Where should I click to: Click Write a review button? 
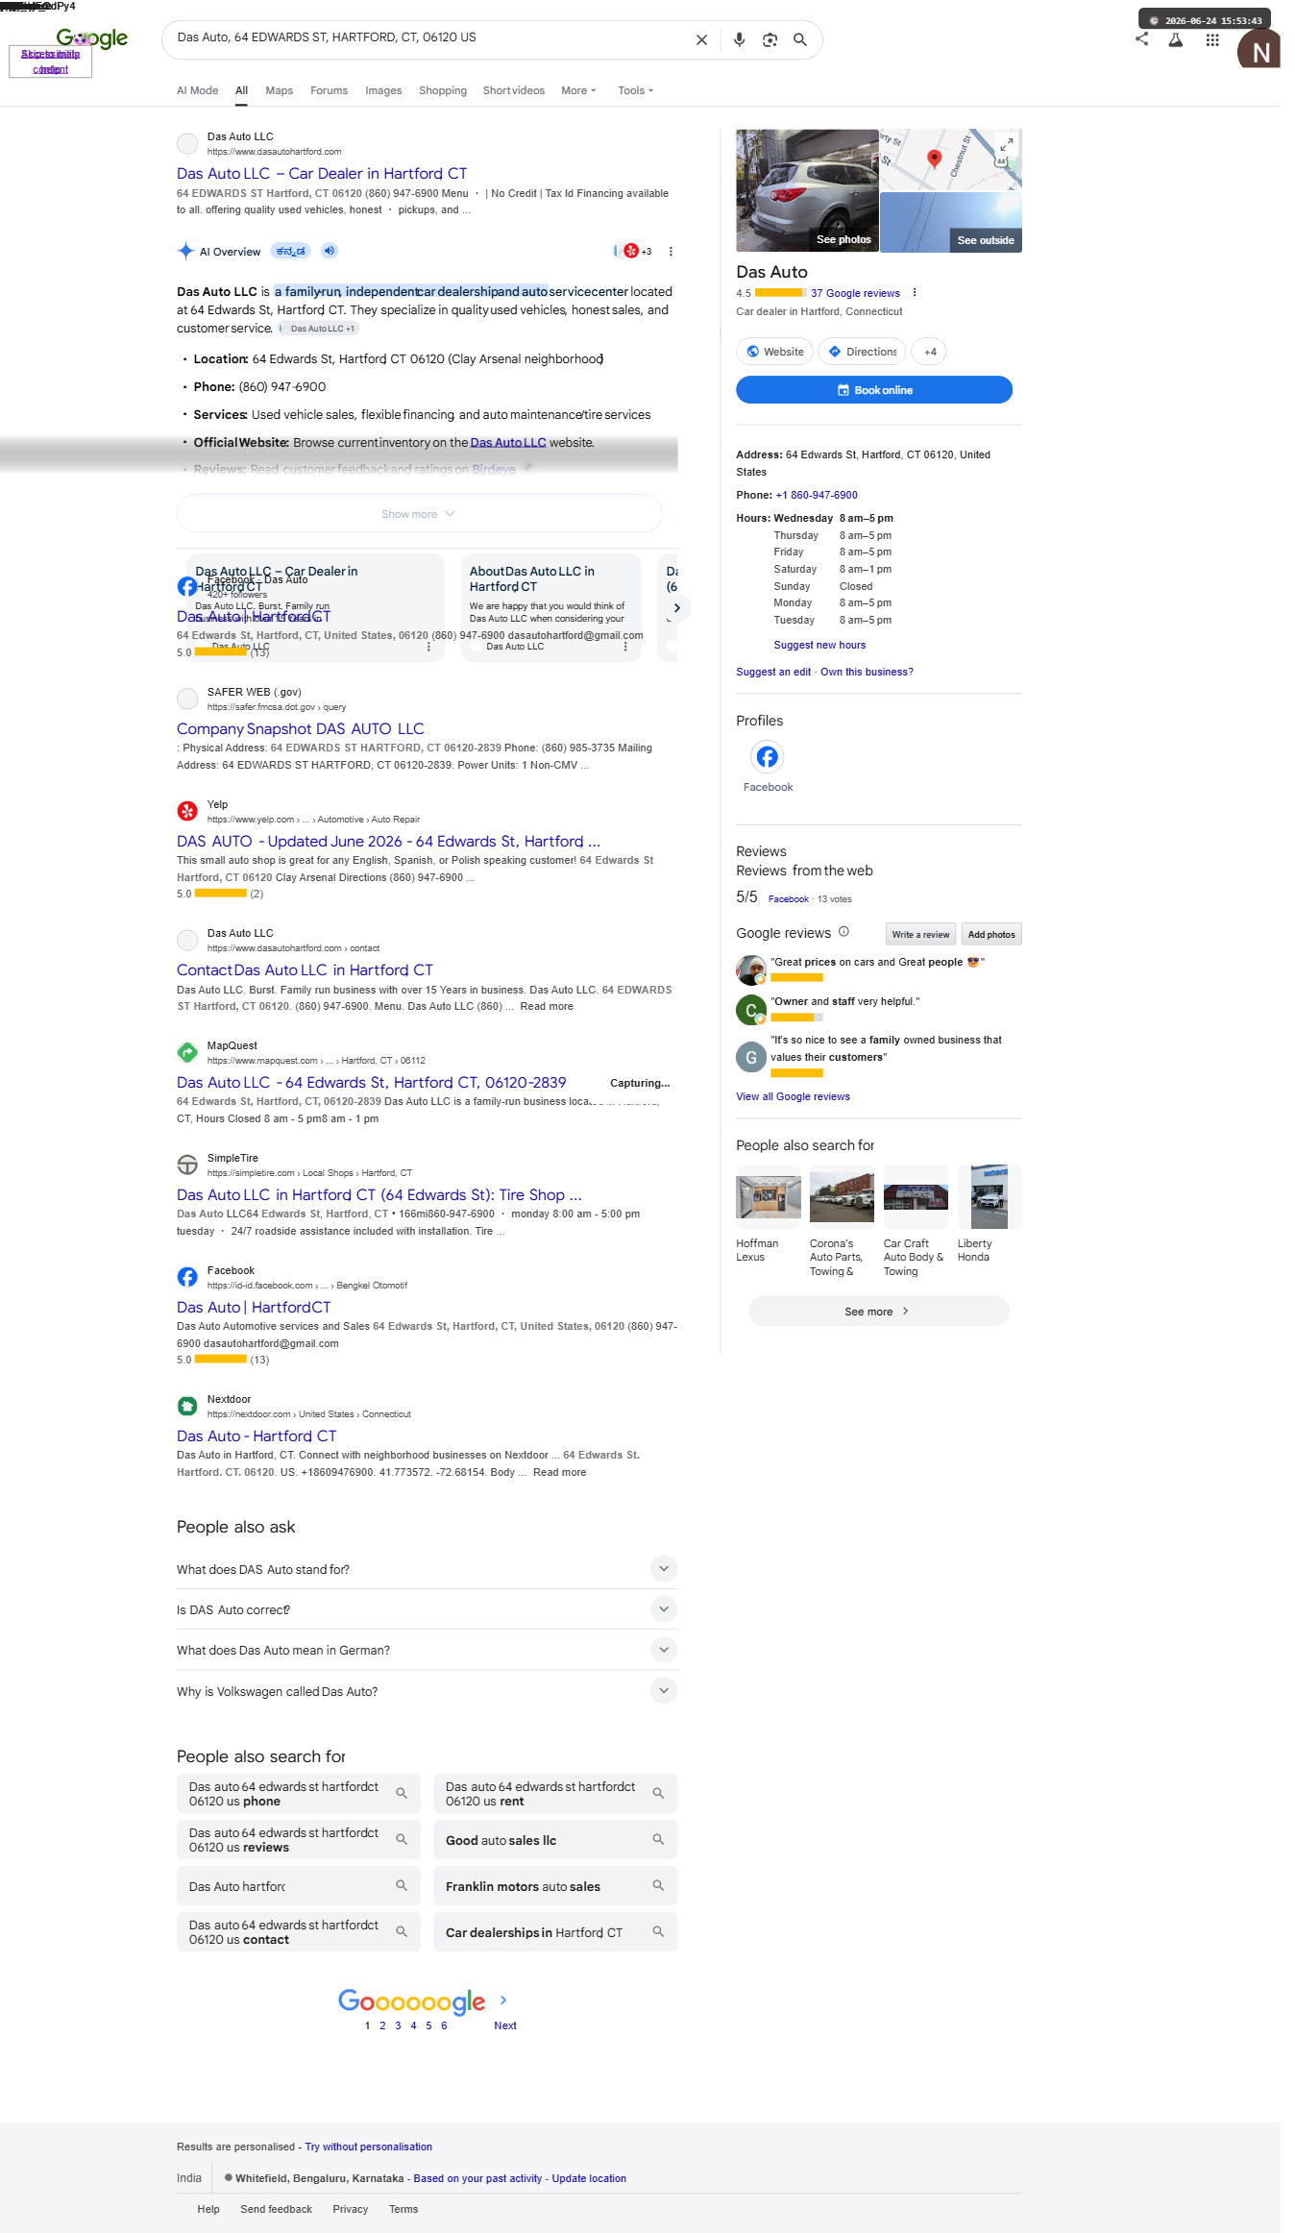920,934
